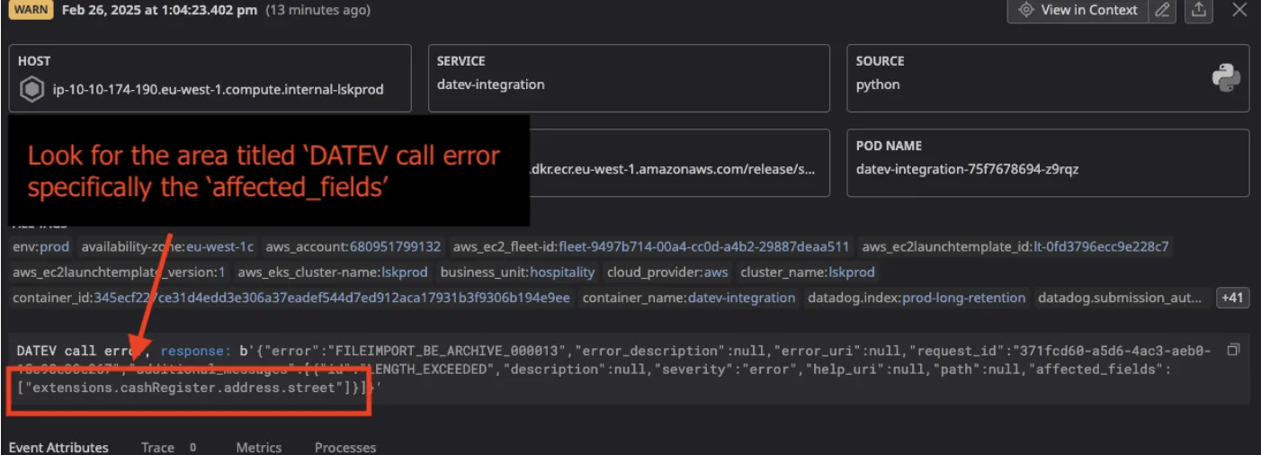Viewport: 1261px width, 455px height.
Task: Expand the +41 hidden tags
Action: click(1231, 298)
